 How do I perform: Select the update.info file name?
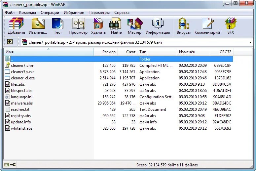click(21, 122)
